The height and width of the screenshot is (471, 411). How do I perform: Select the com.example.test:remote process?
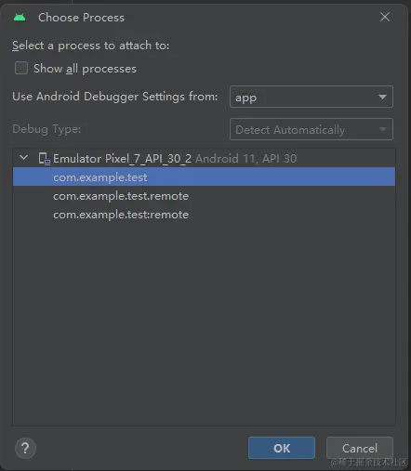click(x=204, y=215)
